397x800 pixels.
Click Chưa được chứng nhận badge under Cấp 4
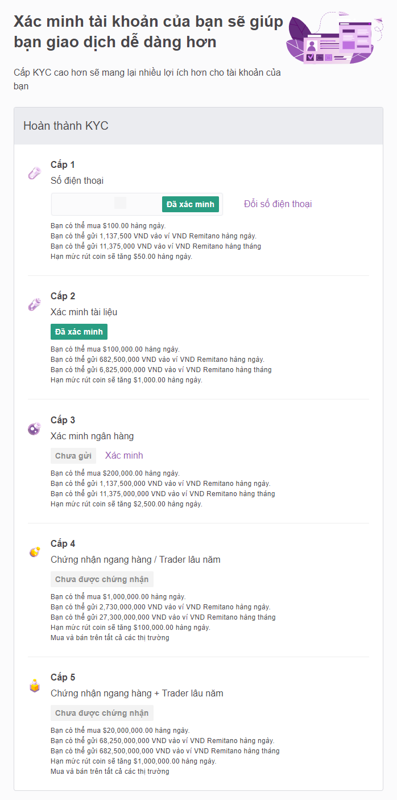click(102, 579)
